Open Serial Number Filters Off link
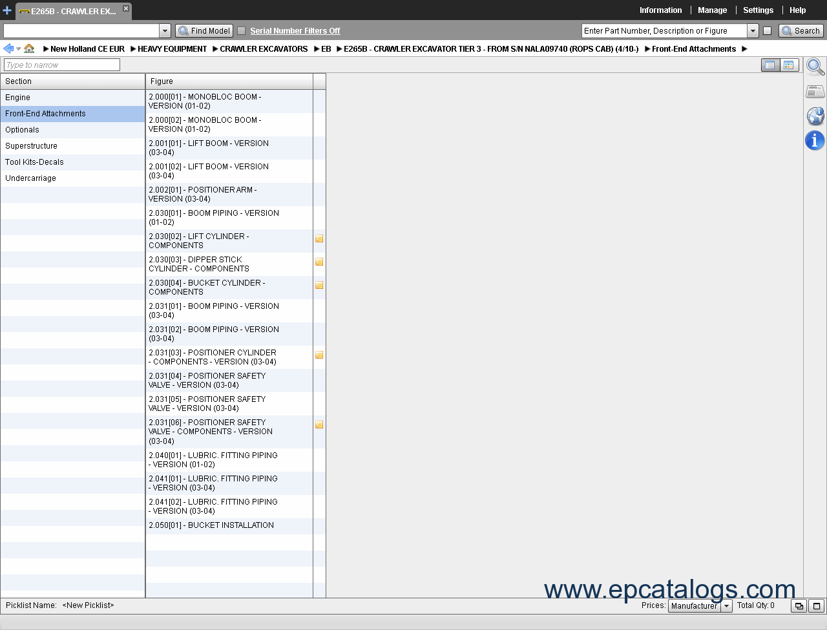Screen dimensions: 827x630 [x=295, y=31]
